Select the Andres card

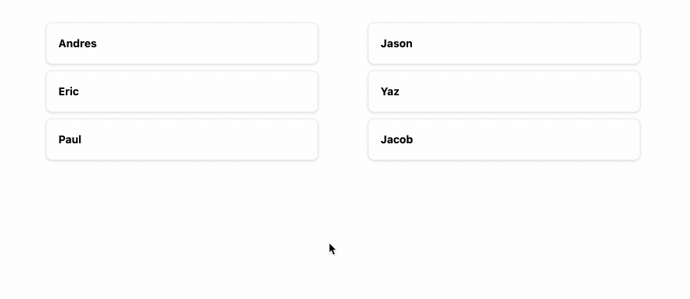tap(182, 43)
